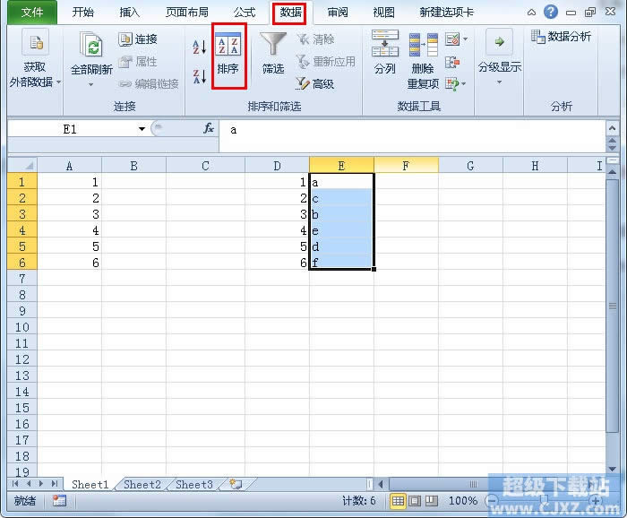The height and width of the screenshot is (518, 627).
Task: Switch to the Sheet2 worksheet tab
Action: (142, 485)
